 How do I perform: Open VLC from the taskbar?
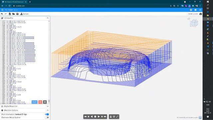coord(208,33)
